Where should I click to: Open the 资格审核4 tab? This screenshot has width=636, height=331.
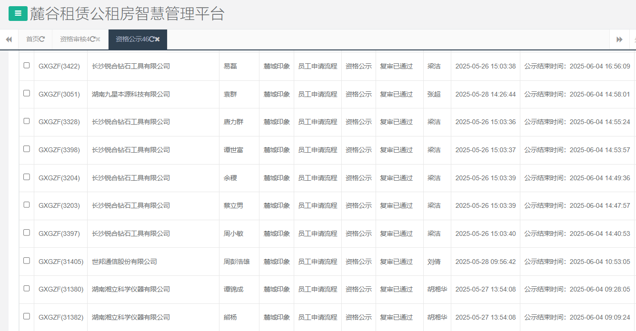[x=74, y=39]
